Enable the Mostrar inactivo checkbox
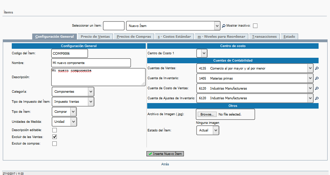Screen dimensions: 330x175 (x=255, y=26)
